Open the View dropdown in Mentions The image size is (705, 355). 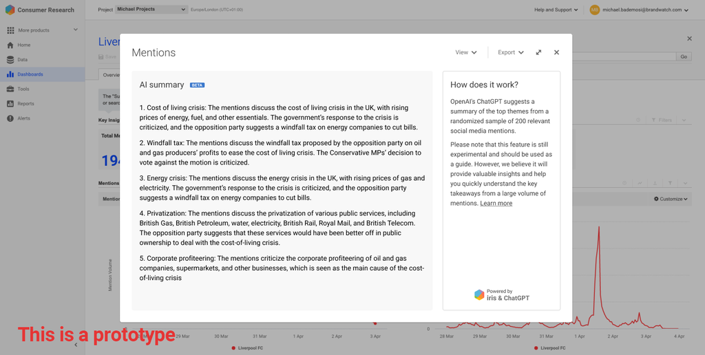(465, 52)
